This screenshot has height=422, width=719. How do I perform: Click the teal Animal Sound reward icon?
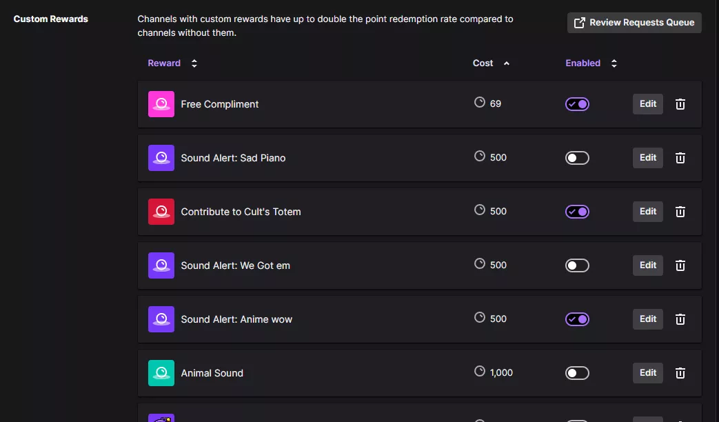point(161,373)
